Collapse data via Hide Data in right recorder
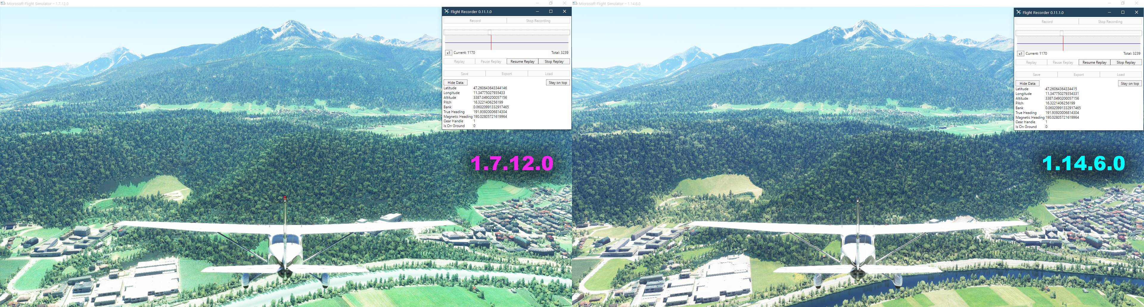This screenshot has height=307, width=1144. pyautogui.click(x=1027, y=83)
